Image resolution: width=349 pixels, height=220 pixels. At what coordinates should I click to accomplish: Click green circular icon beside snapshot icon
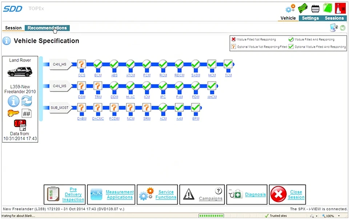coord(343,28)
